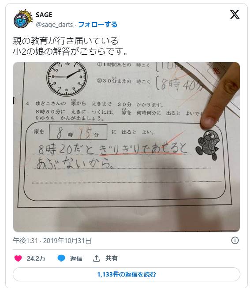Click 1,133件の返信を読む button
The height and width of the screenshot is (288, 250).
click(127, 274)
